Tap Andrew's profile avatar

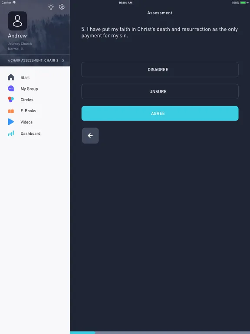coord(17,21)
